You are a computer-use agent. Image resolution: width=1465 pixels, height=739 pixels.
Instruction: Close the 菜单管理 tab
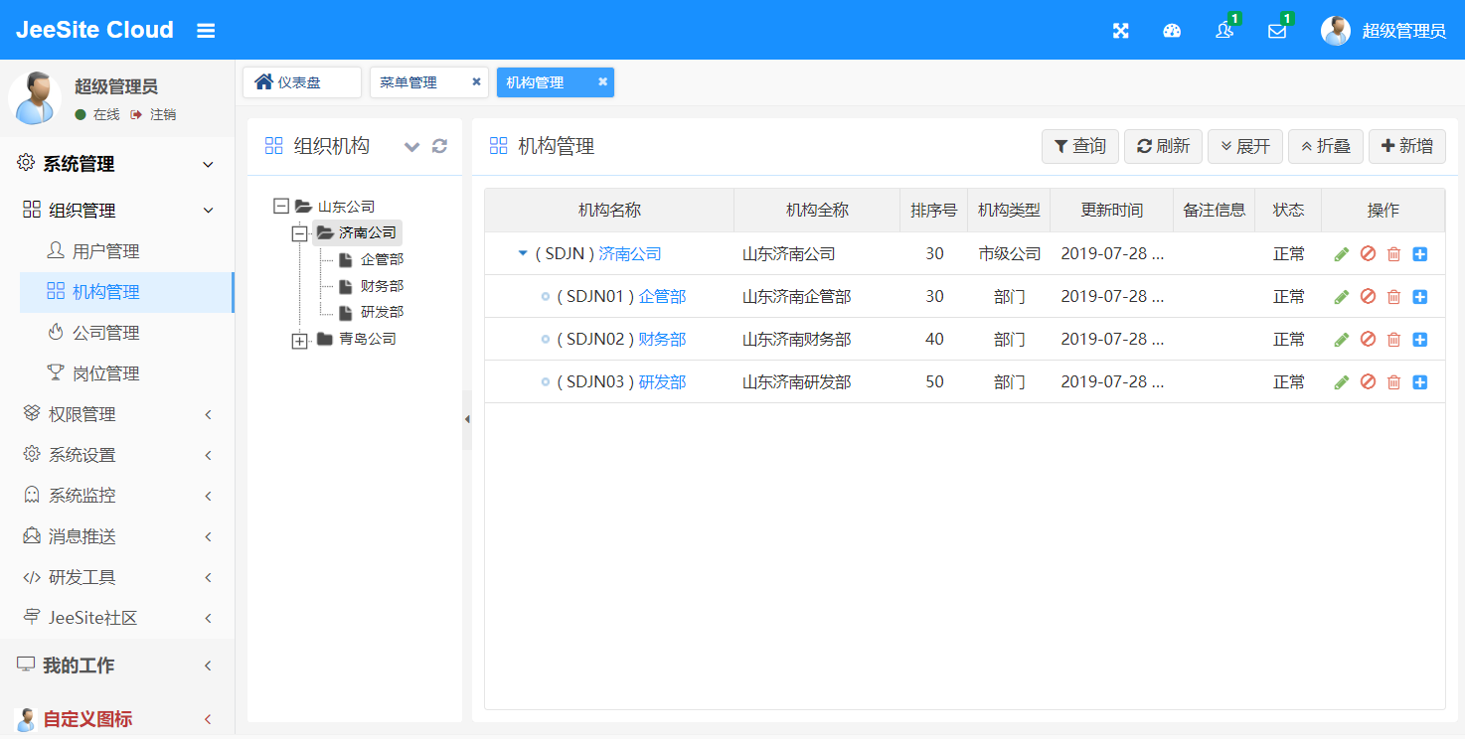(476, 82)
